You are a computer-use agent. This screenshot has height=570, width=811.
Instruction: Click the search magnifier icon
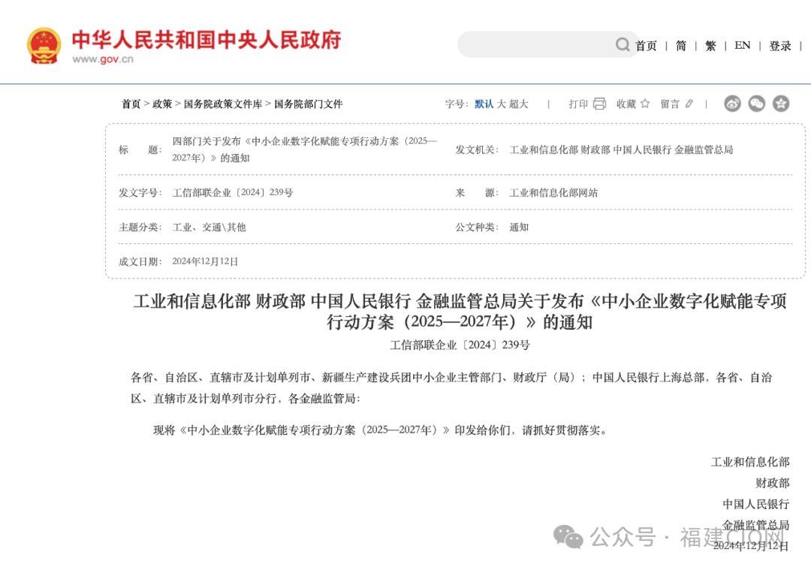(623, 44)
